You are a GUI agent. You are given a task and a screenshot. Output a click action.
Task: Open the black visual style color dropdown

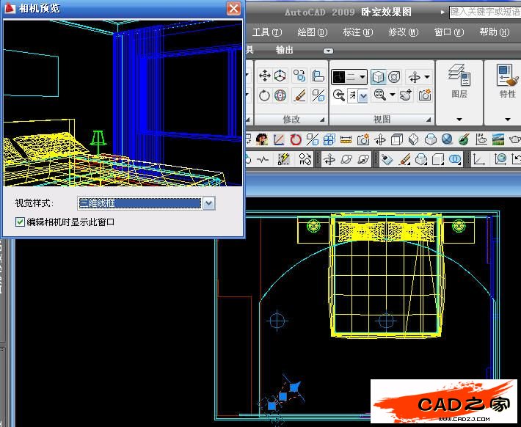click(x=349, y=76)
